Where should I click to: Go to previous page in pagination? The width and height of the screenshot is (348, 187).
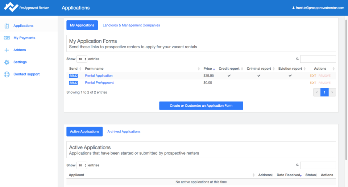coord(317,92)
